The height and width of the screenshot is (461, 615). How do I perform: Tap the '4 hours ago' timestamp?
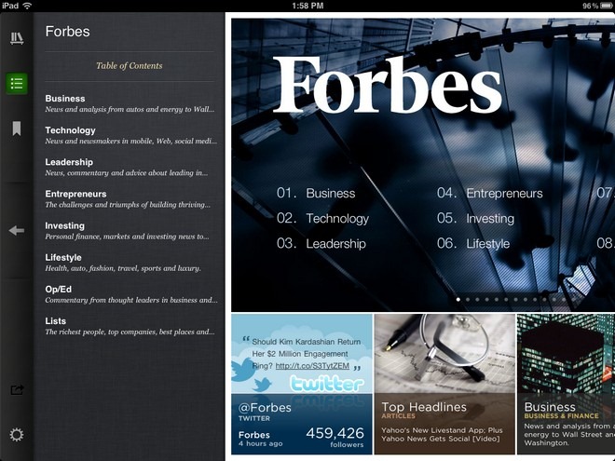[x=260, y=443]
